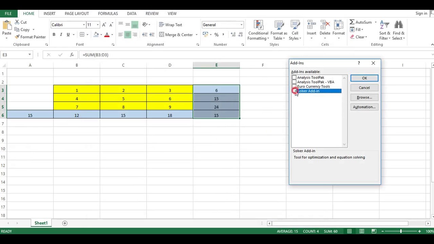Click the Fill Color bucket swatch
434x244 pixels.
click(96, 35)
